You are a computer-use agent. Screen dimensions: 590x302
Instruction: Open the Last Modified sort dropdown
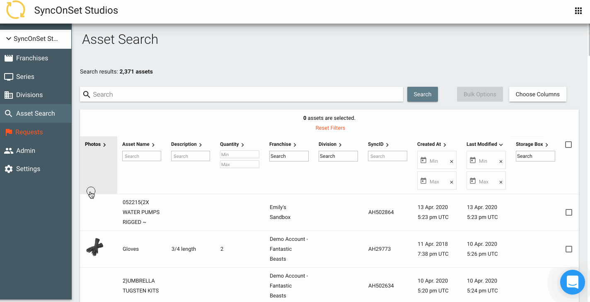click(500, 144)
